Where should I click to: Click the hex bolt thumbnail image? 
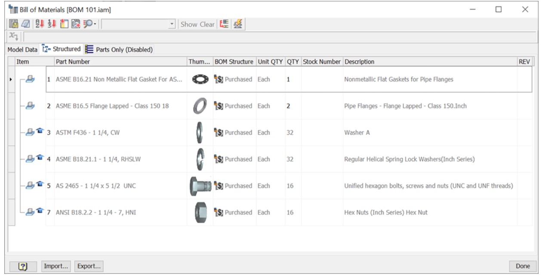coord(200,186)
